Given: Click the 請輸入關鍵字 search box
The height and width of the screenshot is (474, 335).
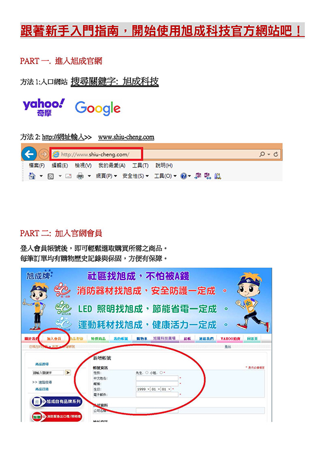Looking at the screenshot, I should [x=49, y=372].
